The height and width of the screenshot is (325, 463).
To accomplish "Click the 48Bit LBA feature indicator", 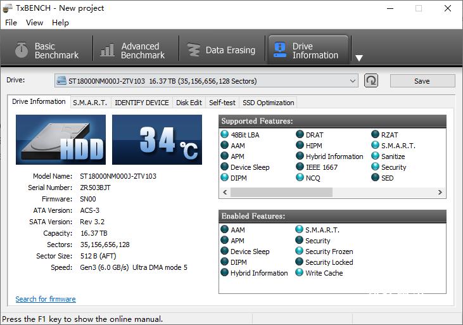I will pos(225,135).
